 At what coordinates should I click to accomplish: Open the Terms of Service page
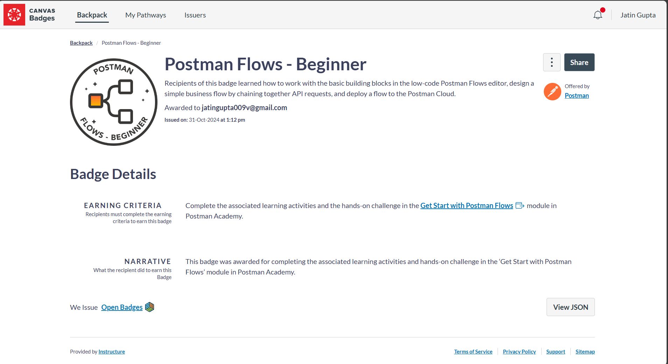click(473, 351)
